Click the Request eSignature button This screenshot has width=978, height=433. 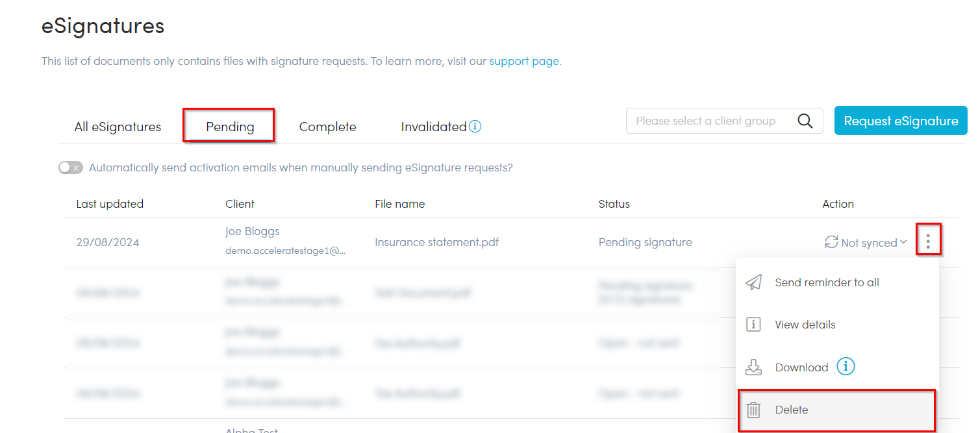[901, 121]
